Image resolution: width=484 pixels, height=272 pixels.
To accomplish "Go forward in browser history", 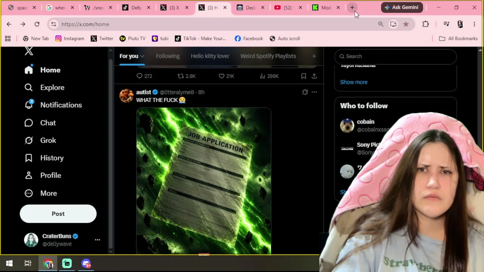I will pyautogui.click(x=23, y=24).
